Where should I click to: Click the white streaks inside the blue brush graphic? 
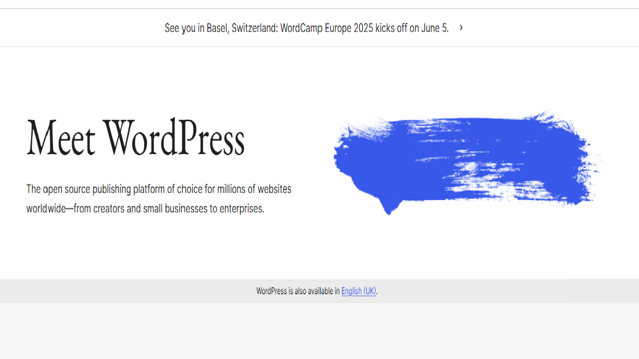[479, 170]
